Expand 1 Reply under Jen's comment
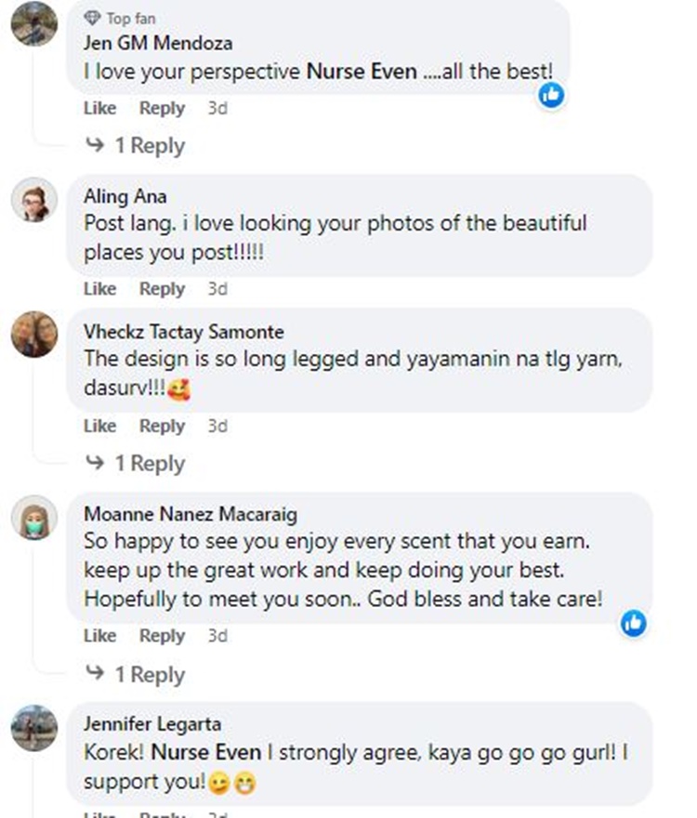697x818 pixels. point(137,146)
